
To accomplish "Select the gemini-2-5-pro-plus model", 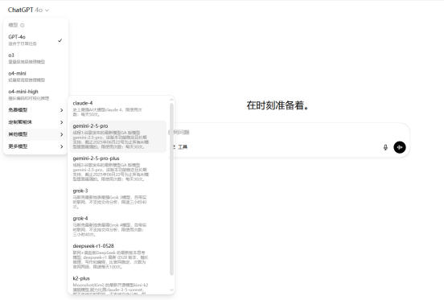I will (x=118, y=169).
